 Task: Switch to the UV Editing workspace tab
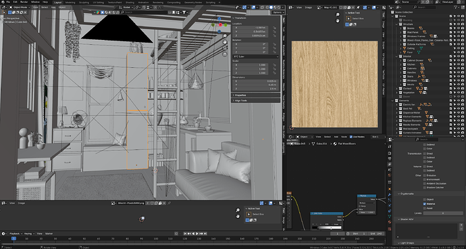click(98, 2)
